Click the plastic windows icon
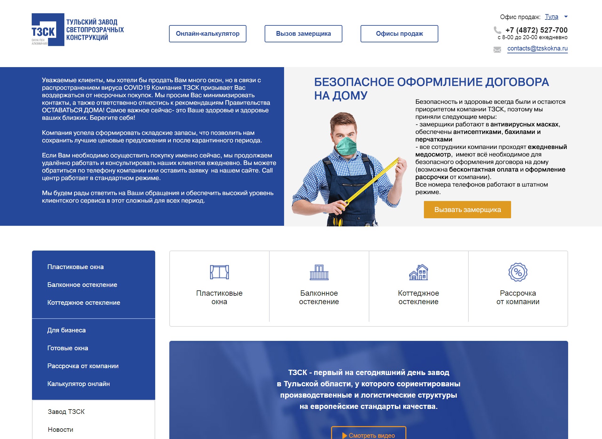The height and width of the screenshot is (439, 602). [x=219, y=272]
